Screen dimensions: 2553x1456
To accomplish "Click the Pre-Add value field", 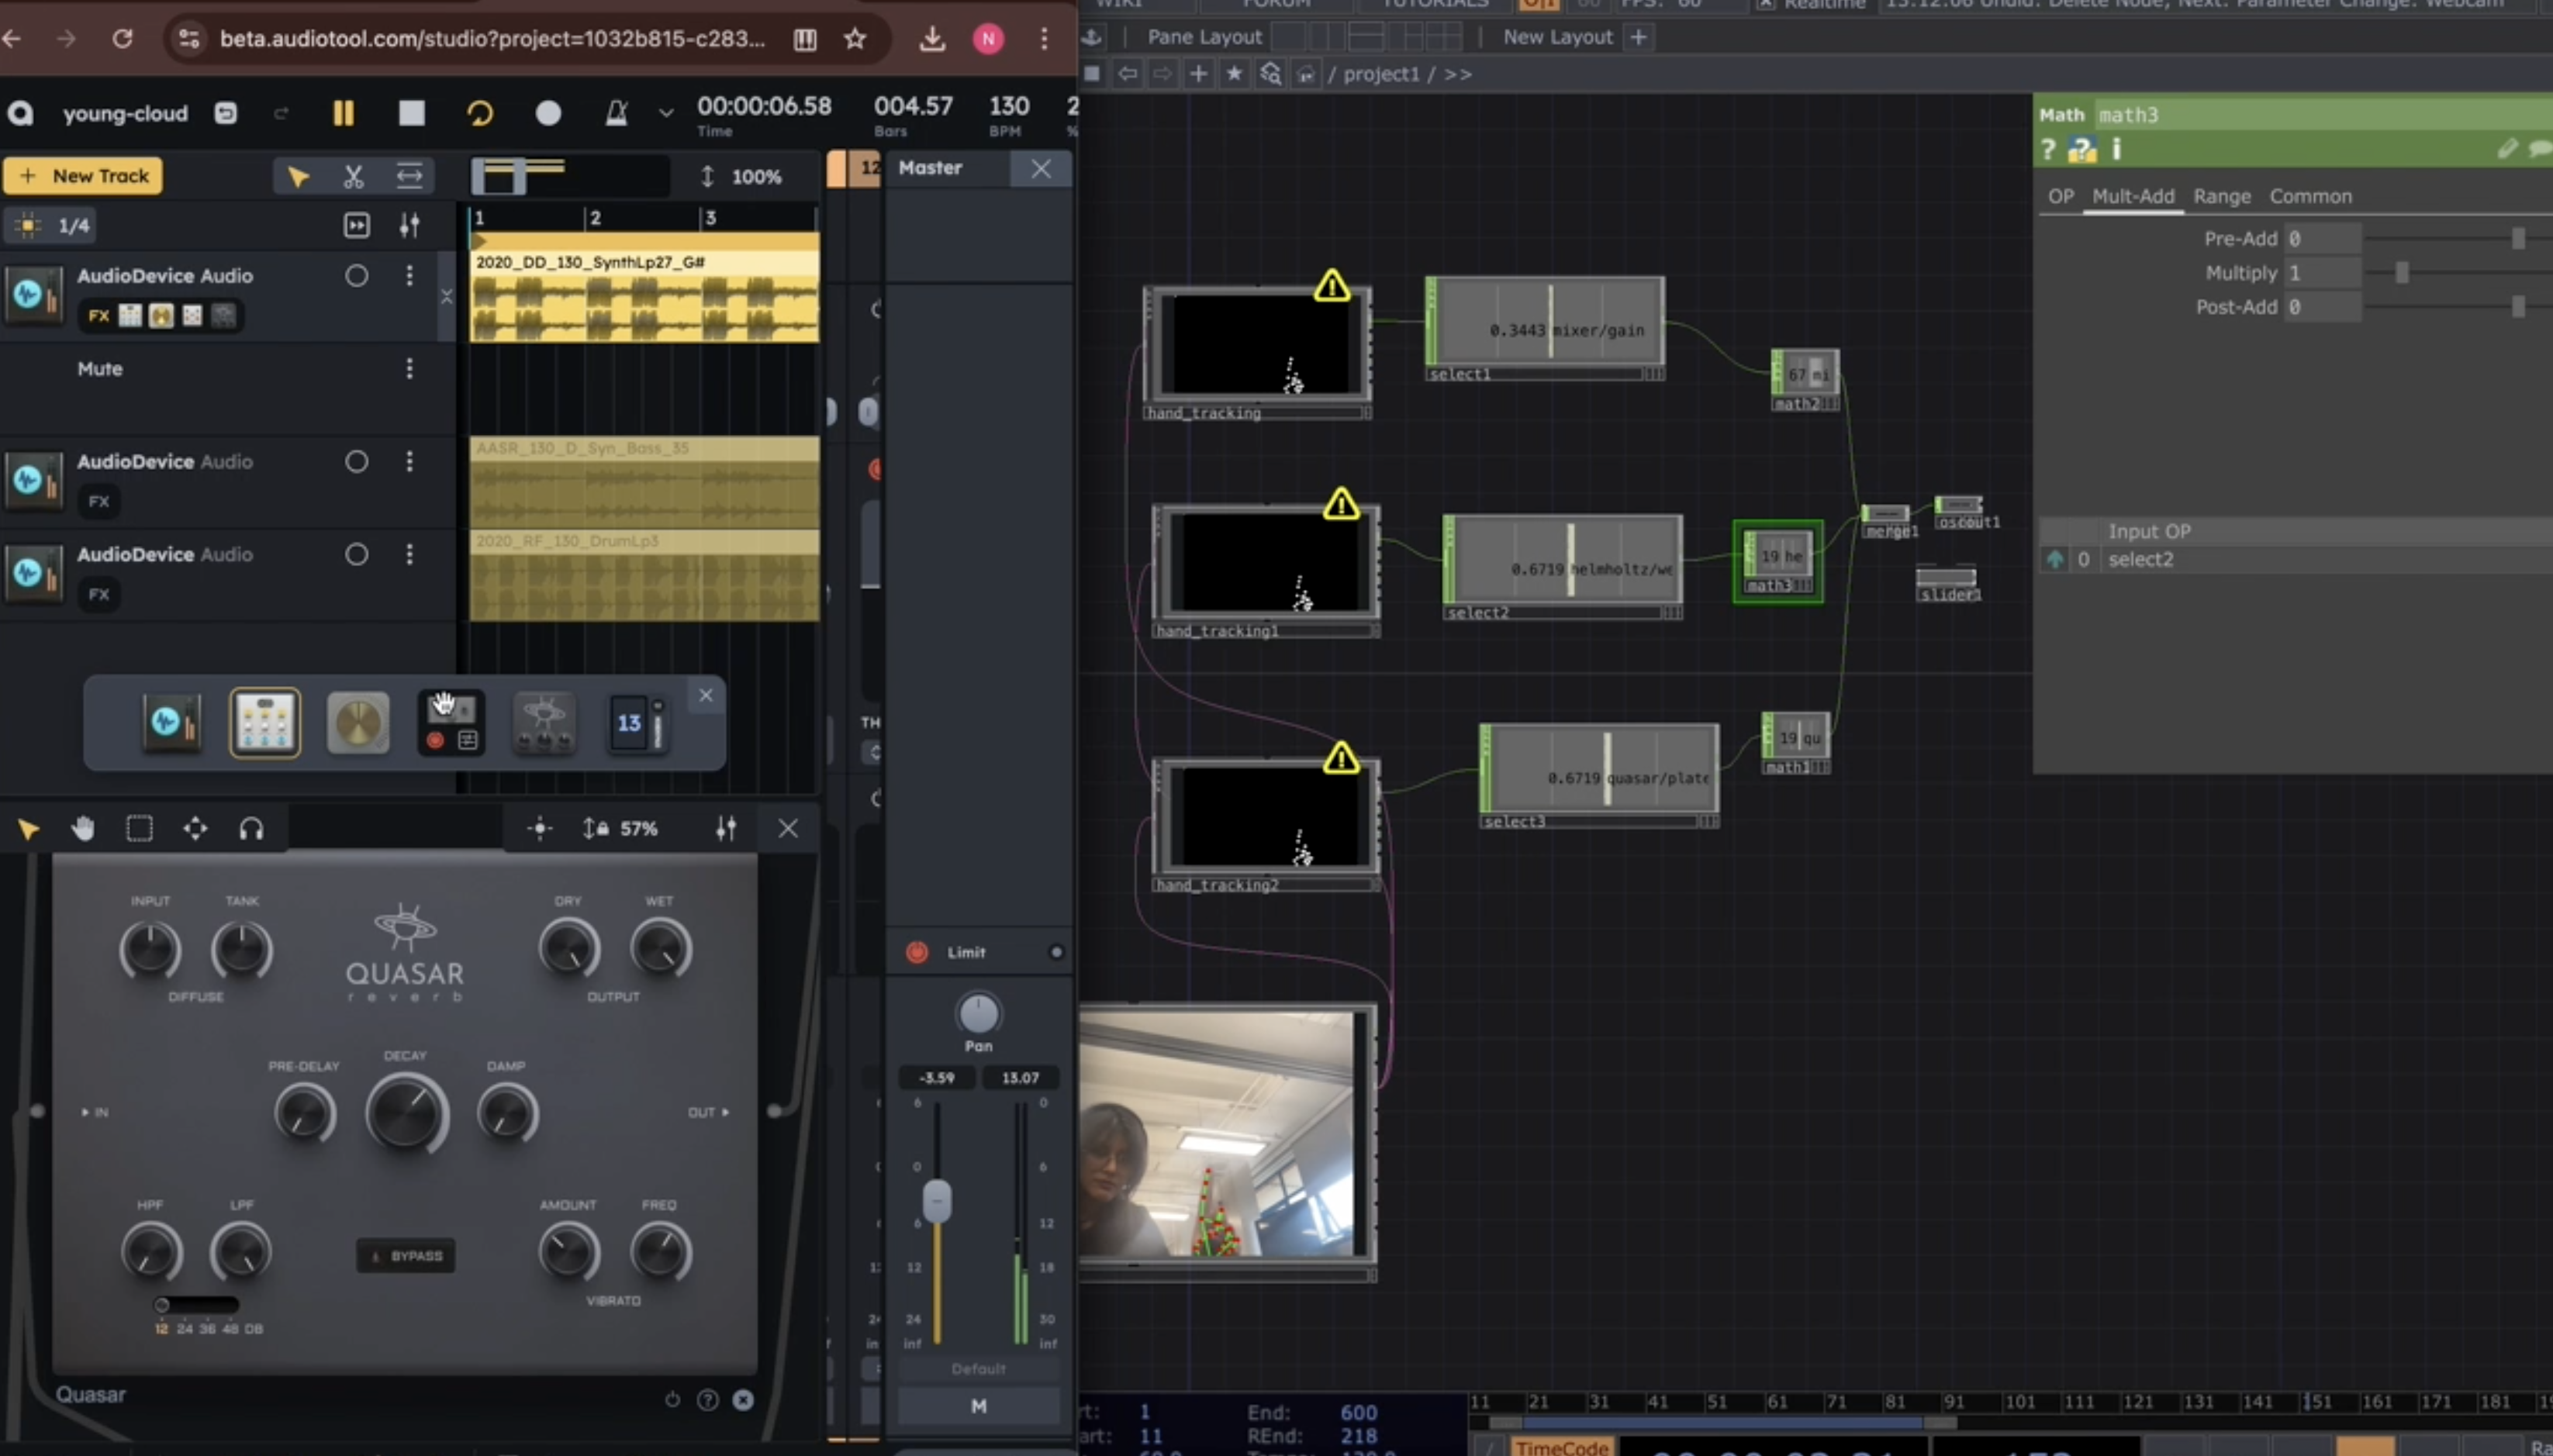I will click(2322, 239).
